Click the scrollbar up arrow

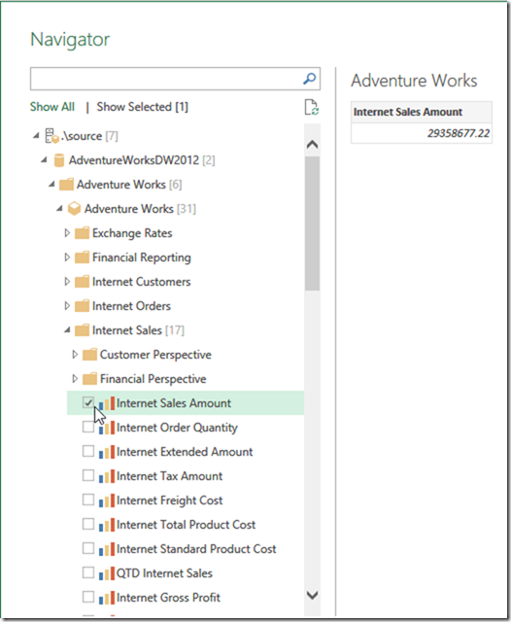tap(313, 144)
